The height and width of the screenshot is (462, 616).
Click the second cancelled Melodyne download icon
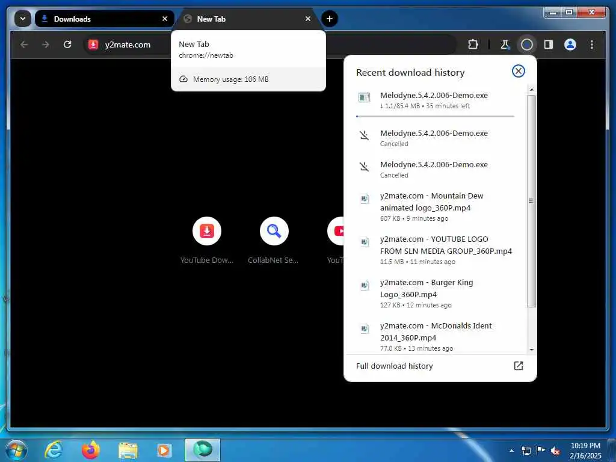[x=364, y=167]
